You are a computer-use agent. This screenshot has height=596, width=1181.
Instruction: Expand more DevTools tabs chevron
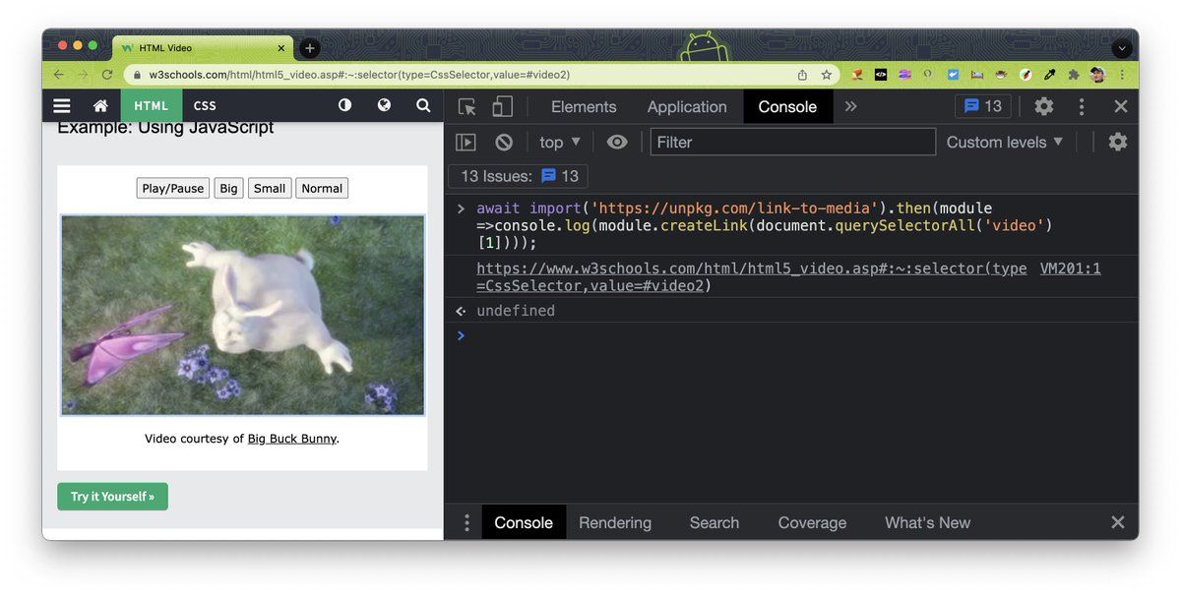(x=851, y=106)
